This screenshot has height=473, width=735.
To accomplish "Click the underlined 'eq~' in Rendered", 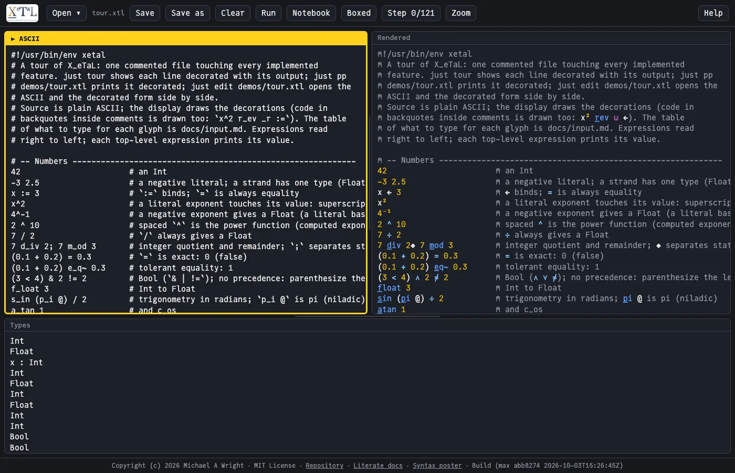I will (x=441, y=267).
